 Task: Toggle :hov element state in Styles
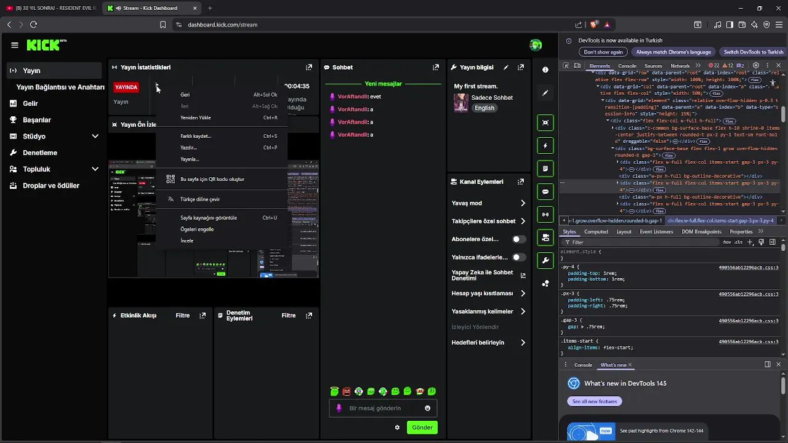point(727,242)
